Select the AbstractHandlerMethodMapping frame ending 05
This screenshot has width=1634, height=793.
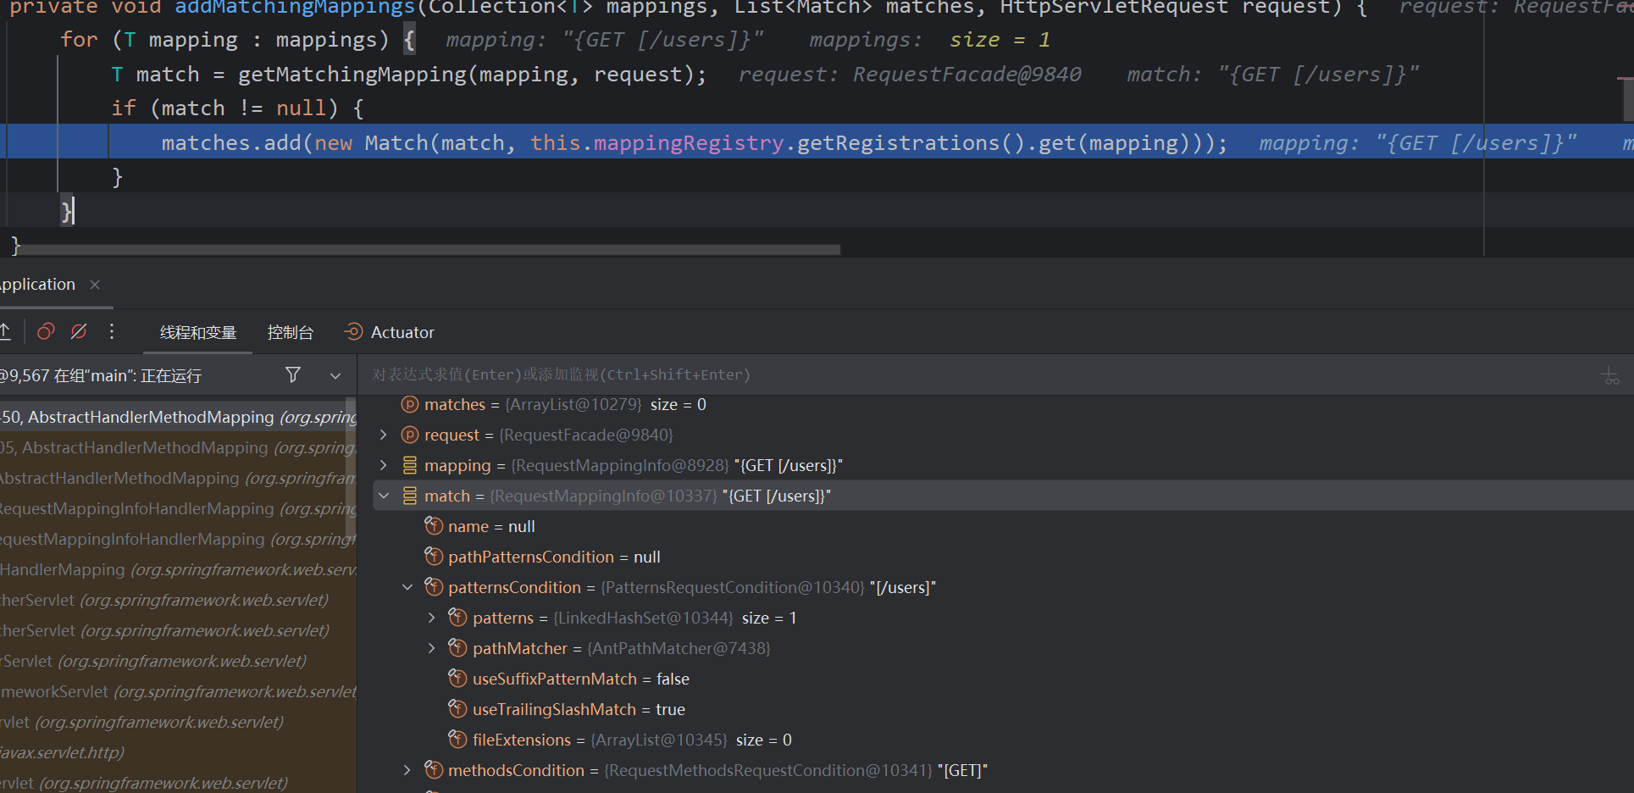[x=176, y=447]
